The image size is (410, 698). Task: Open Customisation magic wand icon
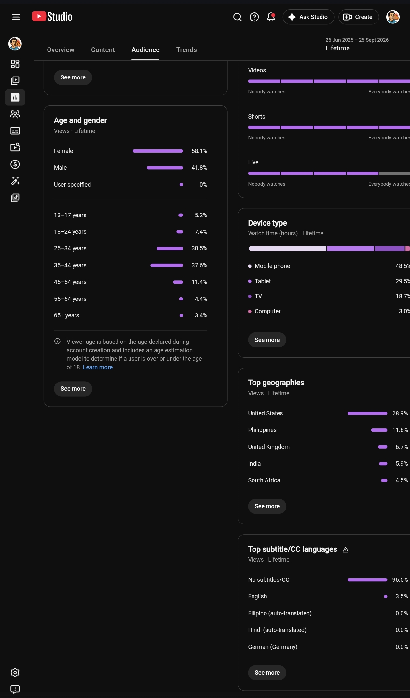pyautogui.click(x=15, y=181)
